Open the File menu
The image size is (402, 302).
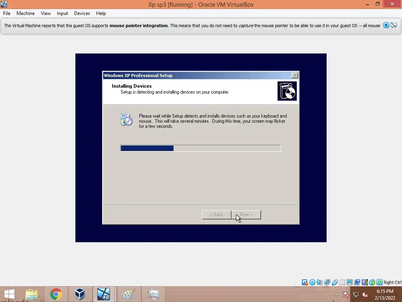[x=7, y=13]
